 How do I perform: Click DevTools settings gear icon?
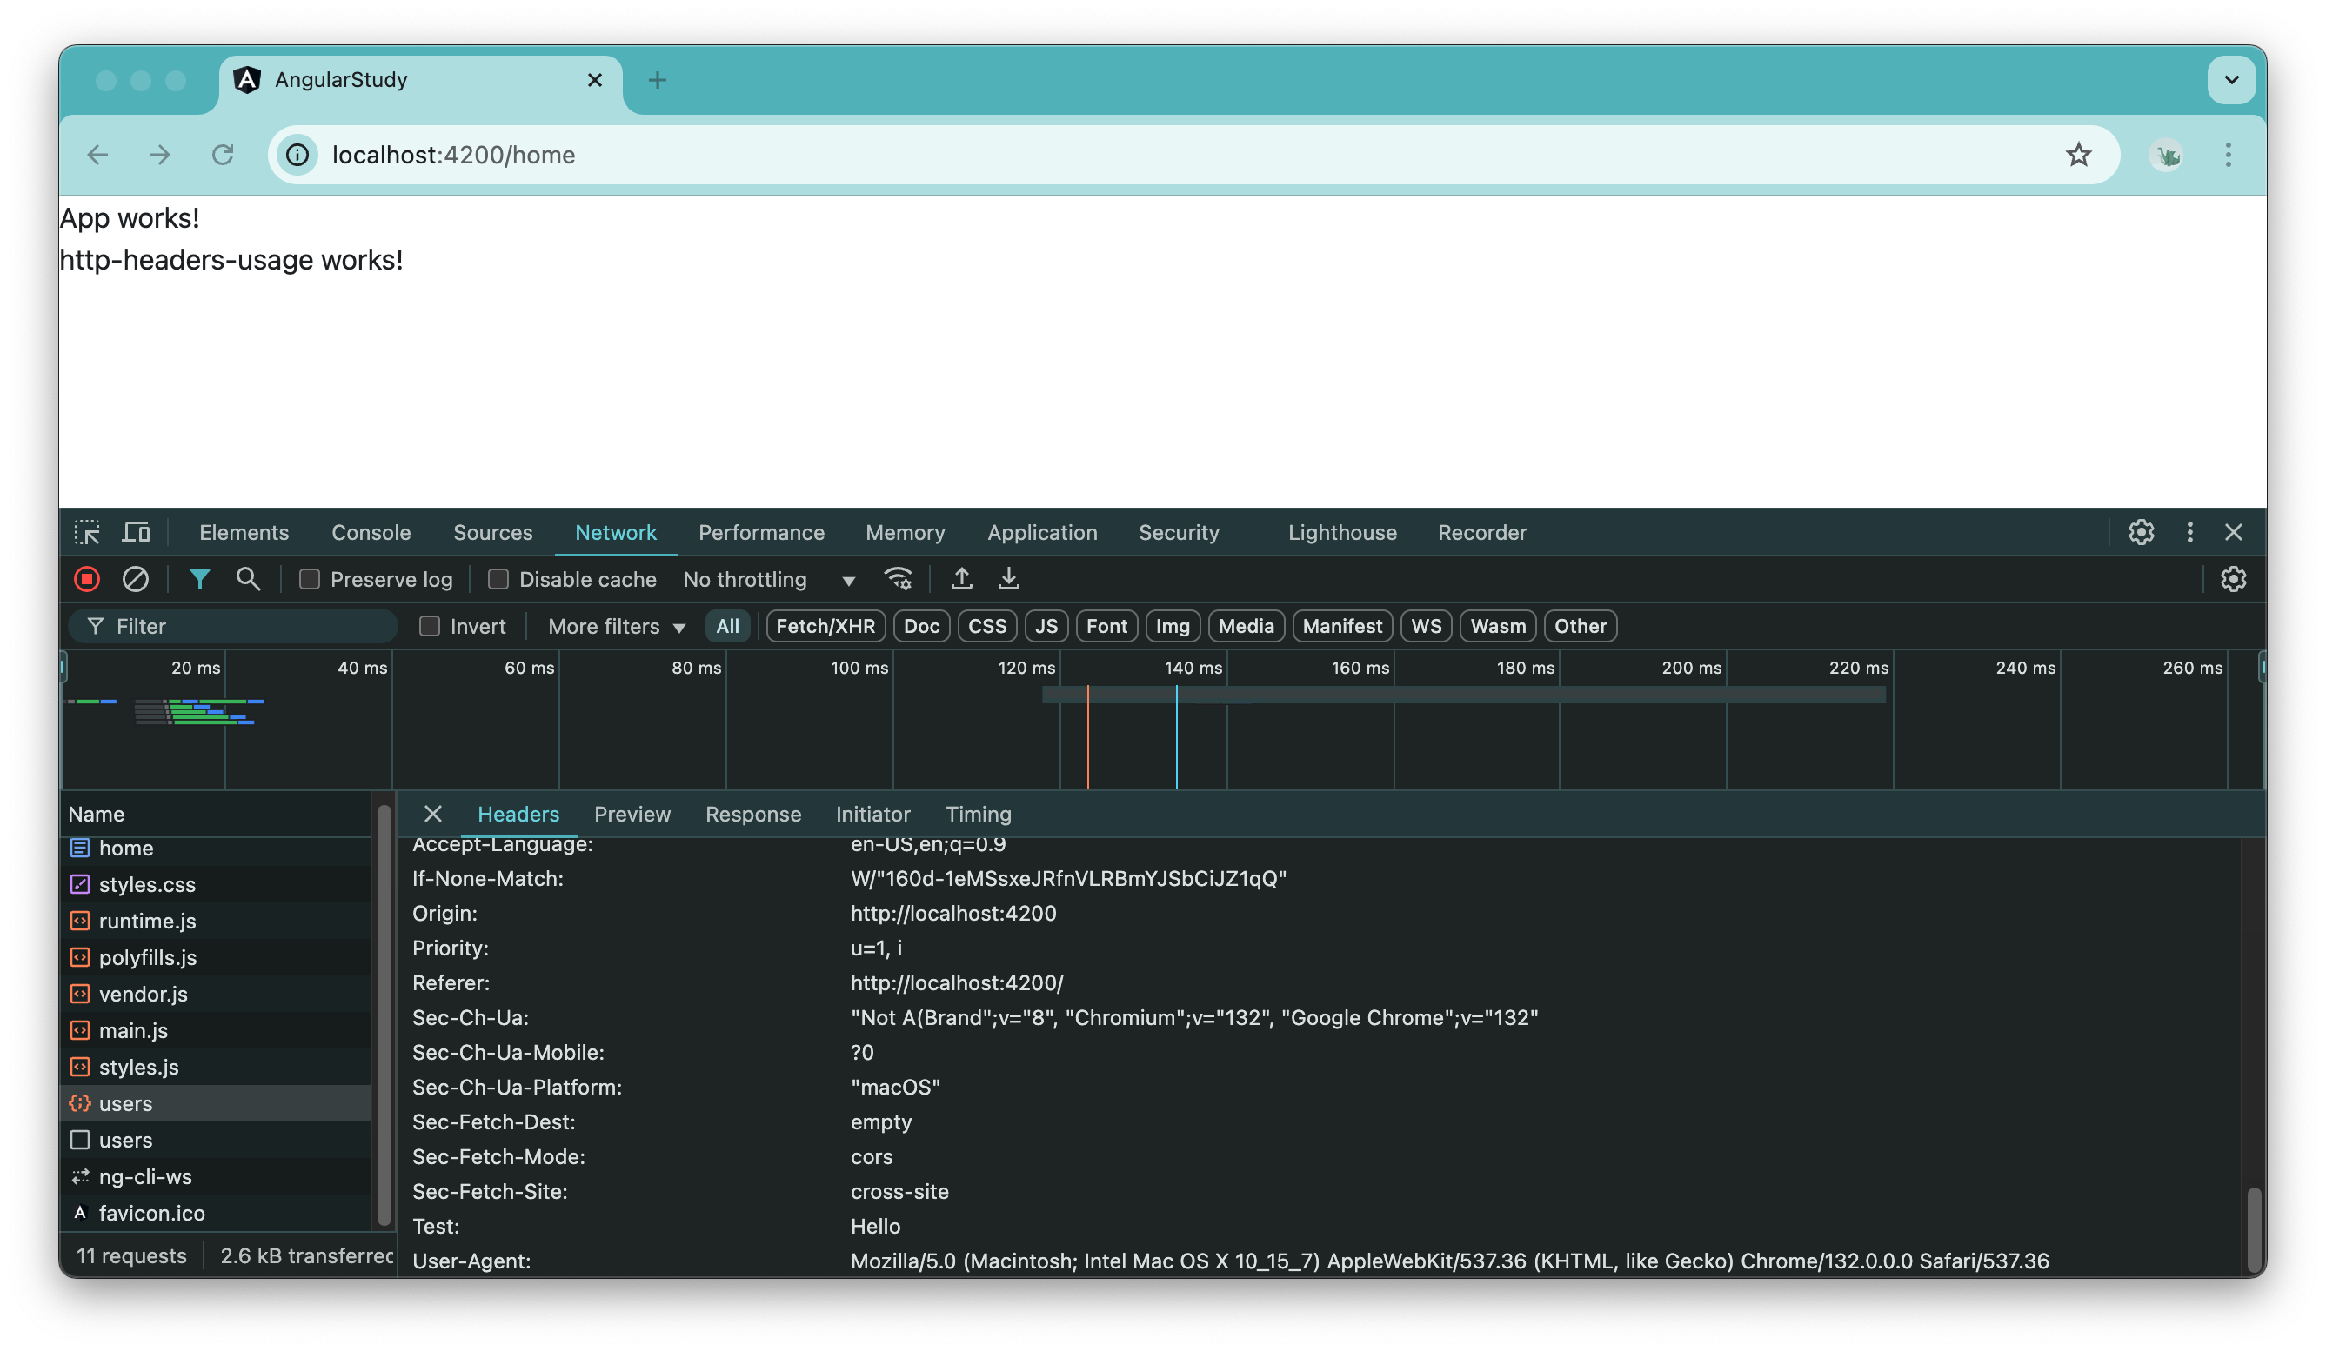tap(2141, 532)
